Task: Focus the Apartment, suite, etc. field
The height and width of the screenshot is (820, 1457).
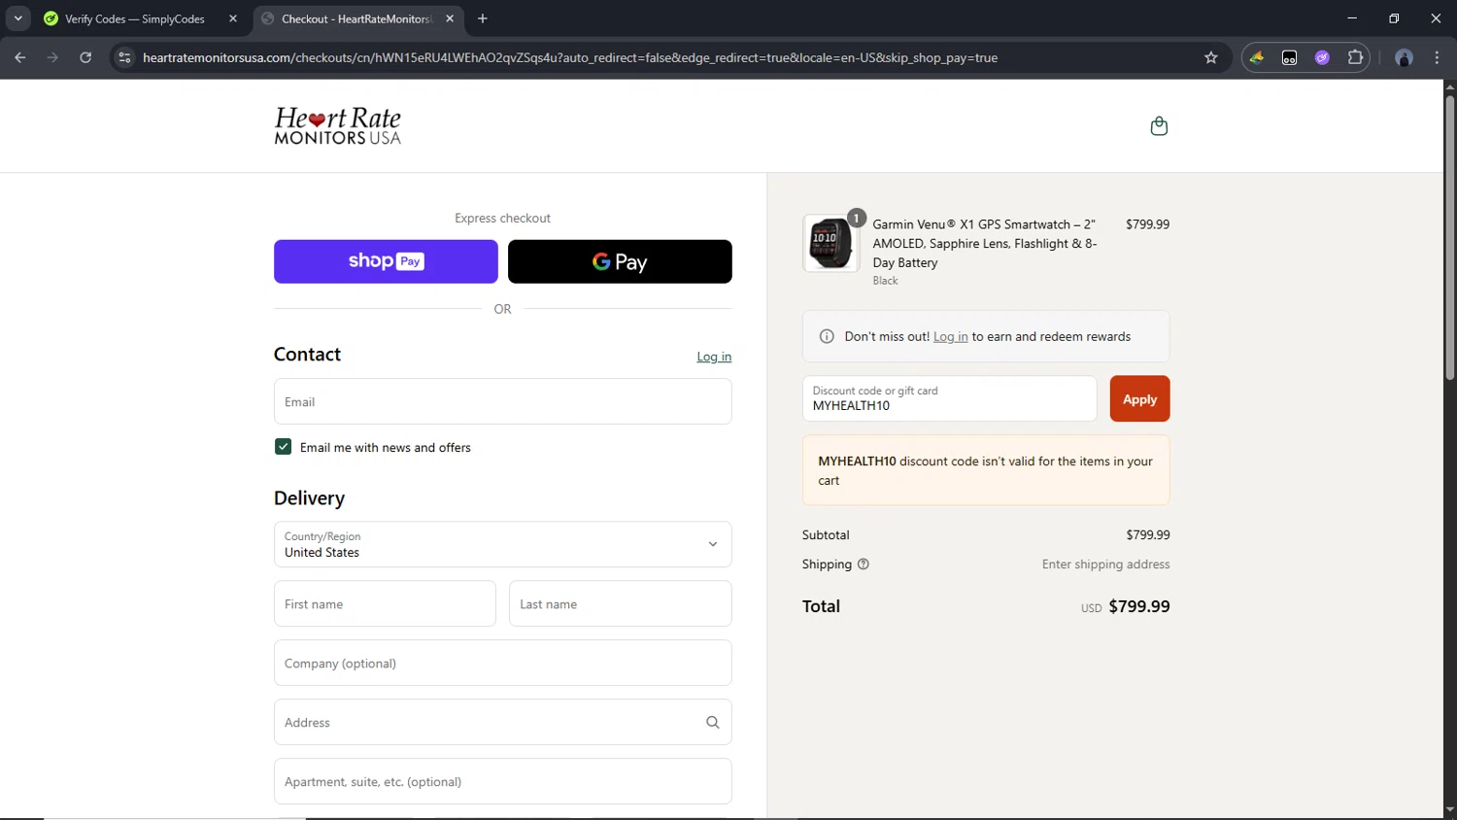Action: click(x=502, y=781)
